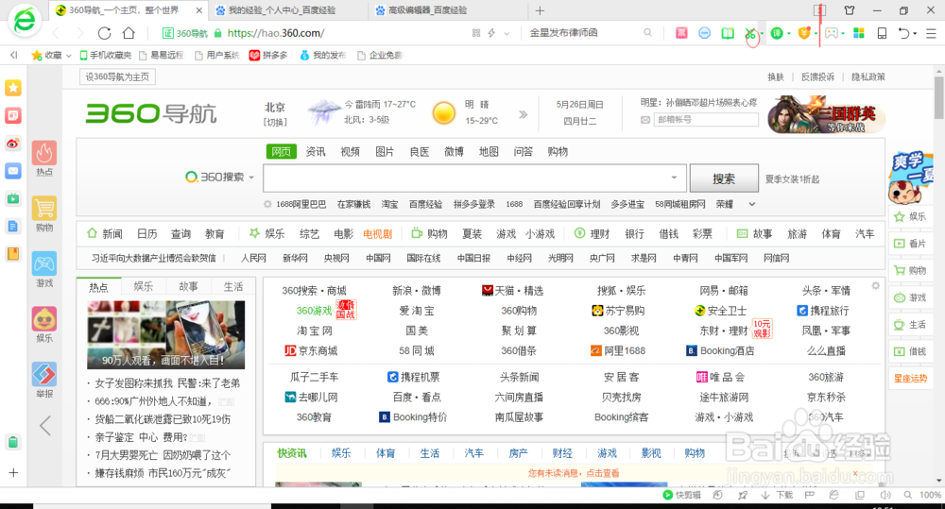Click the 100% zoom level control
The height and width of the screenshot is (509, 945).
pyautogui.click(x=930, y=495)
